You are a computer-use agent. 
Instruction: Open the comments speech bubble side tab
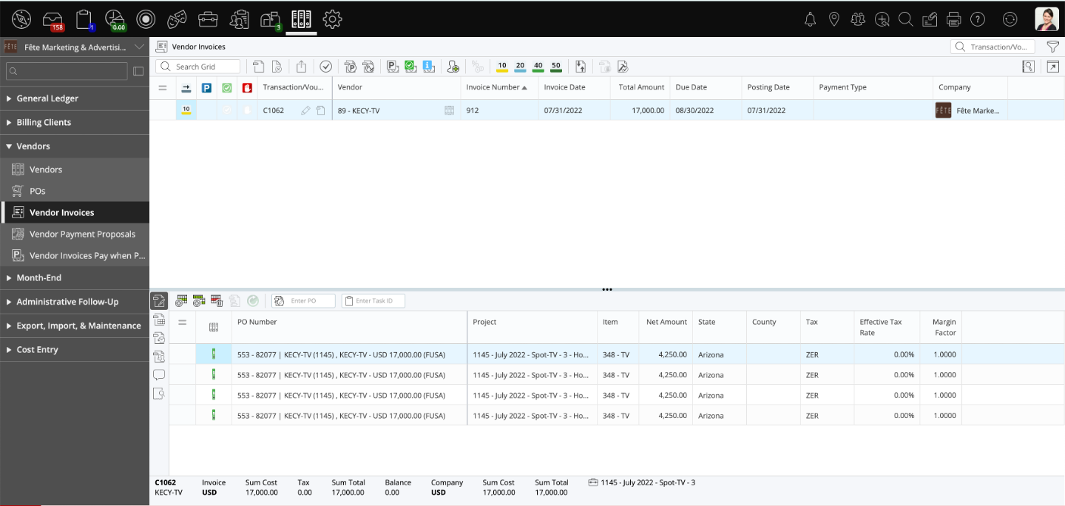click(159, 374)
